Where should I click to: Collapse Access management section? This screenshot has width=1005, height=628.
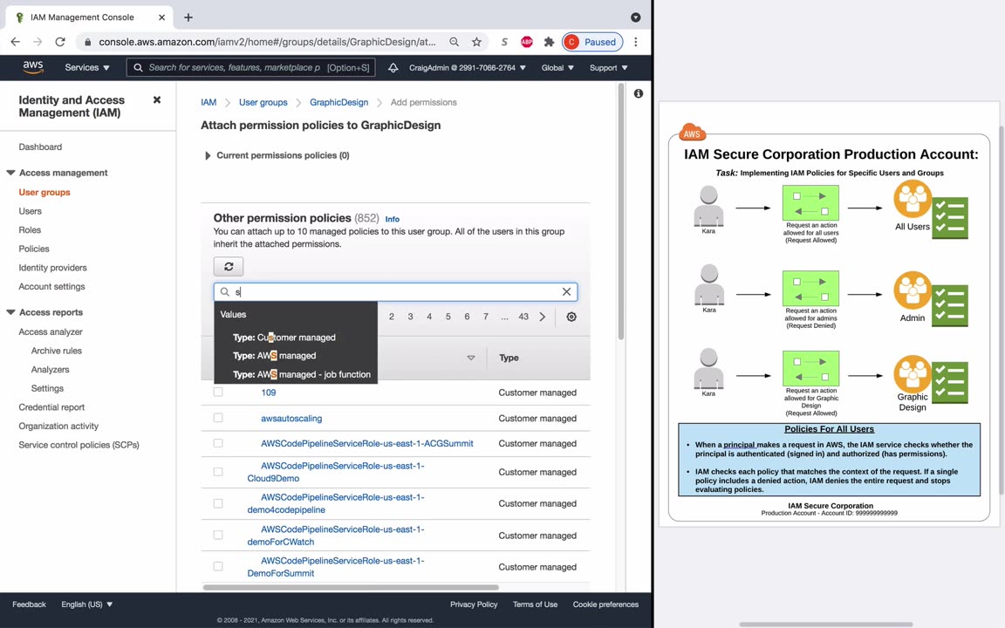tap(10, 173)
